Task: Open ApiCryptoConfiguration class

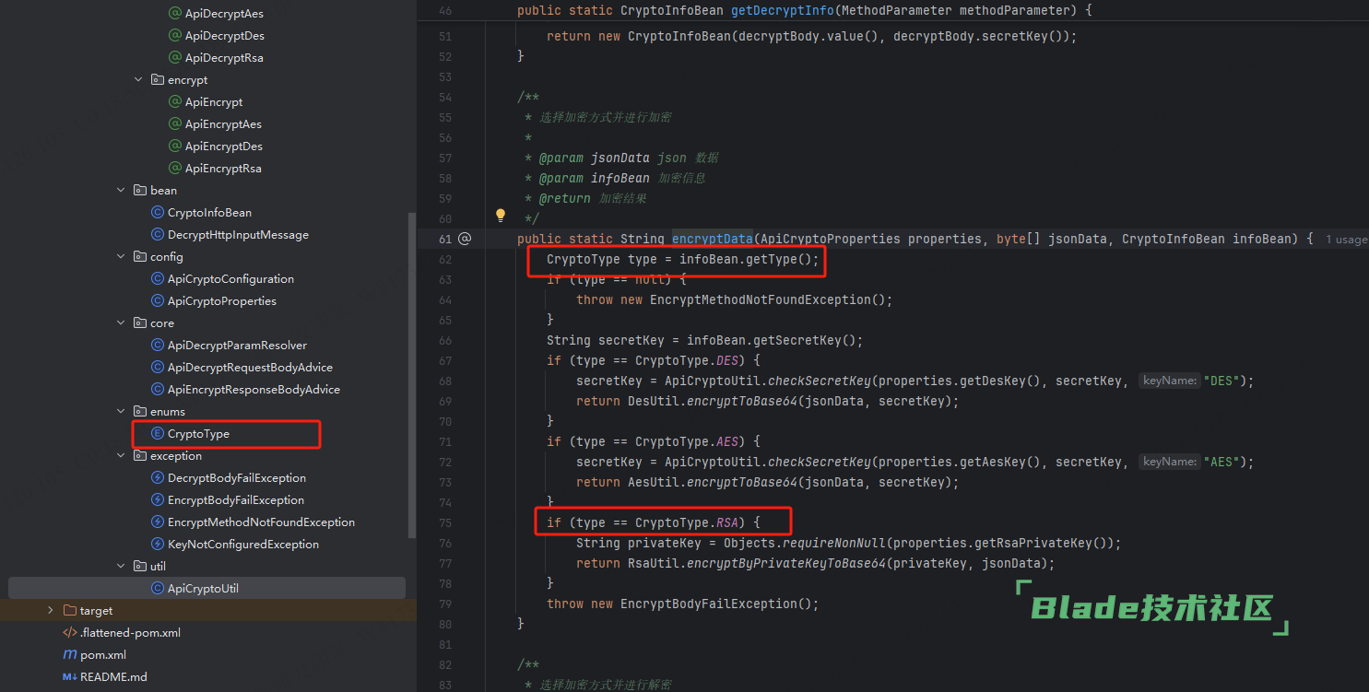Action: 230,279
